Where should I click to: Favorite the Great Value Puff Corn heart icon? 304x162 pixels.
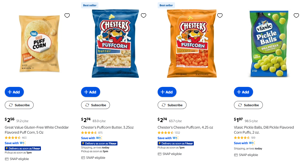pyautogui.click(x=67, y=16)
